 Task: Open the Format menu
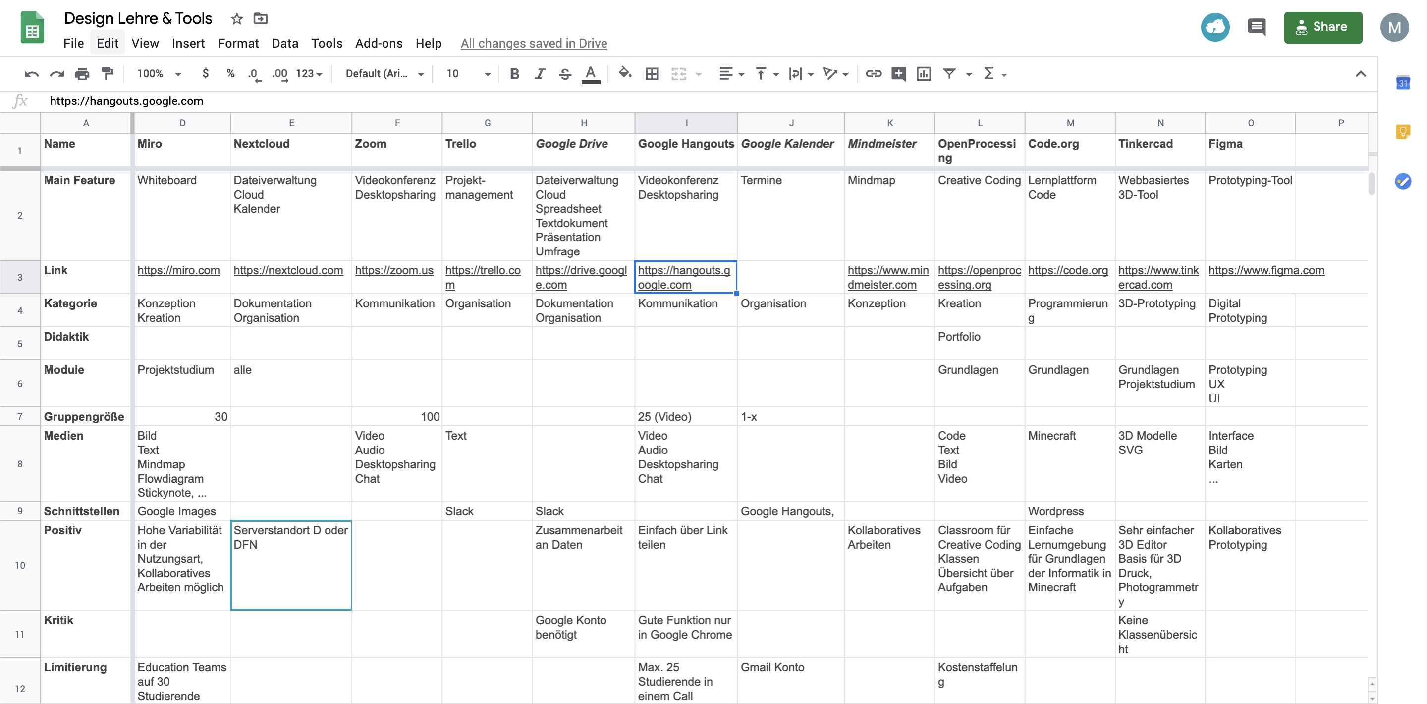tap(238, 43)
